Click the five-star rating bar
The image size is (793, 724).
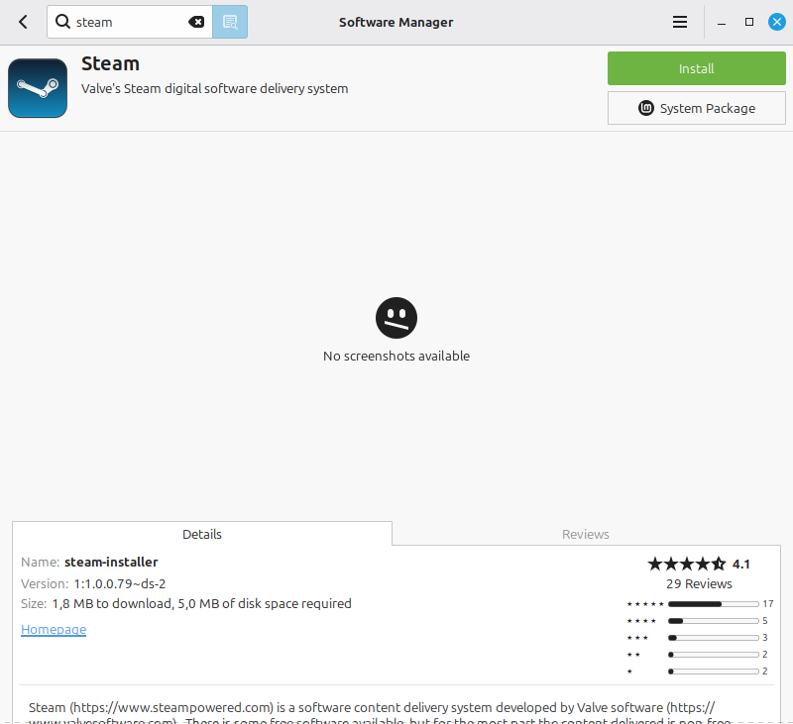pos(713,604)
